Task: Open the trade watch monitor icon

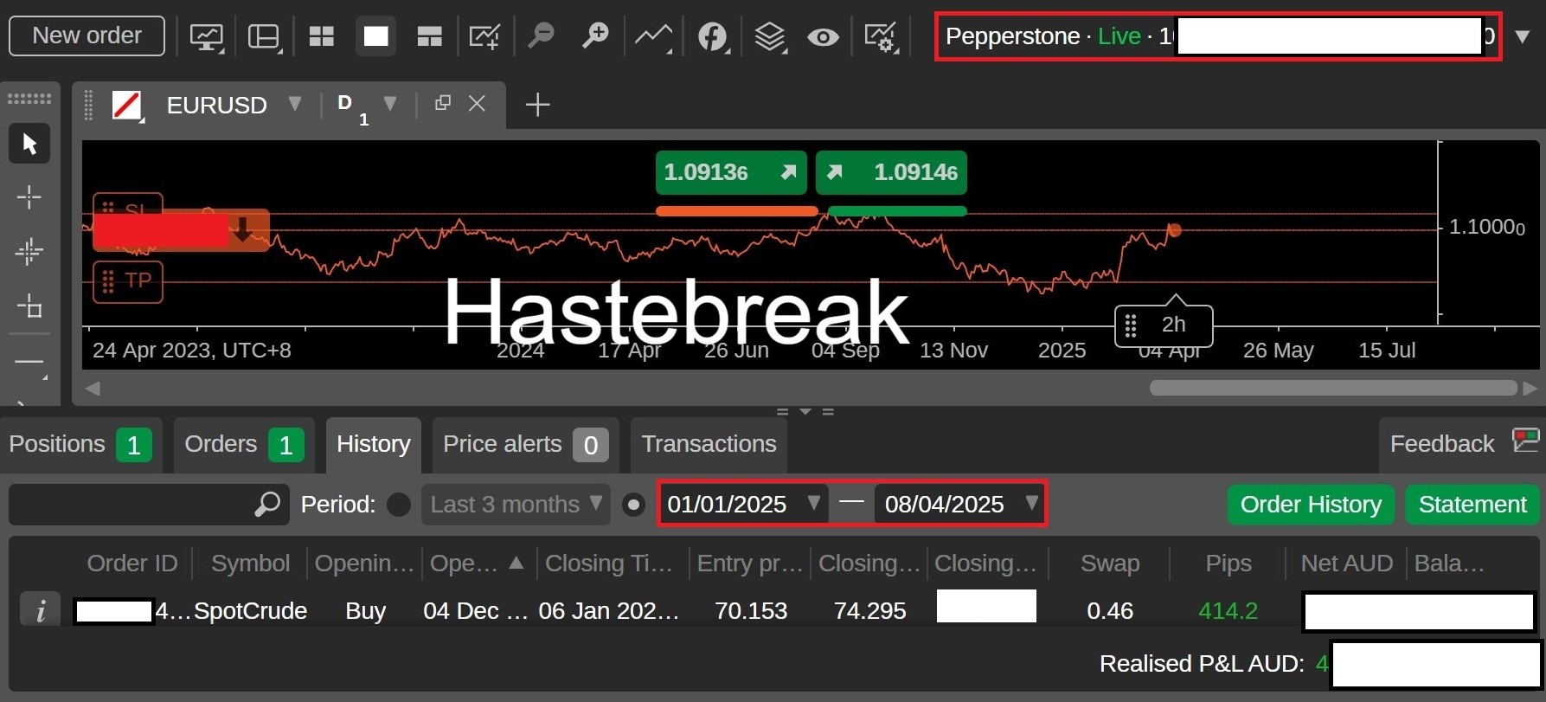Action: pyautogui.click(x=207, y=36)
